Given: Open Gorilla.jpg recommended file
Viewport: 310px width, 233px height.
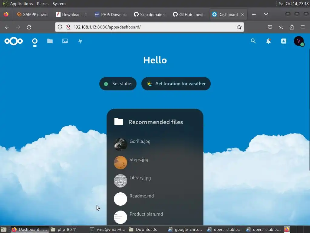Looking at the screenshot, I should click(155, 144).
